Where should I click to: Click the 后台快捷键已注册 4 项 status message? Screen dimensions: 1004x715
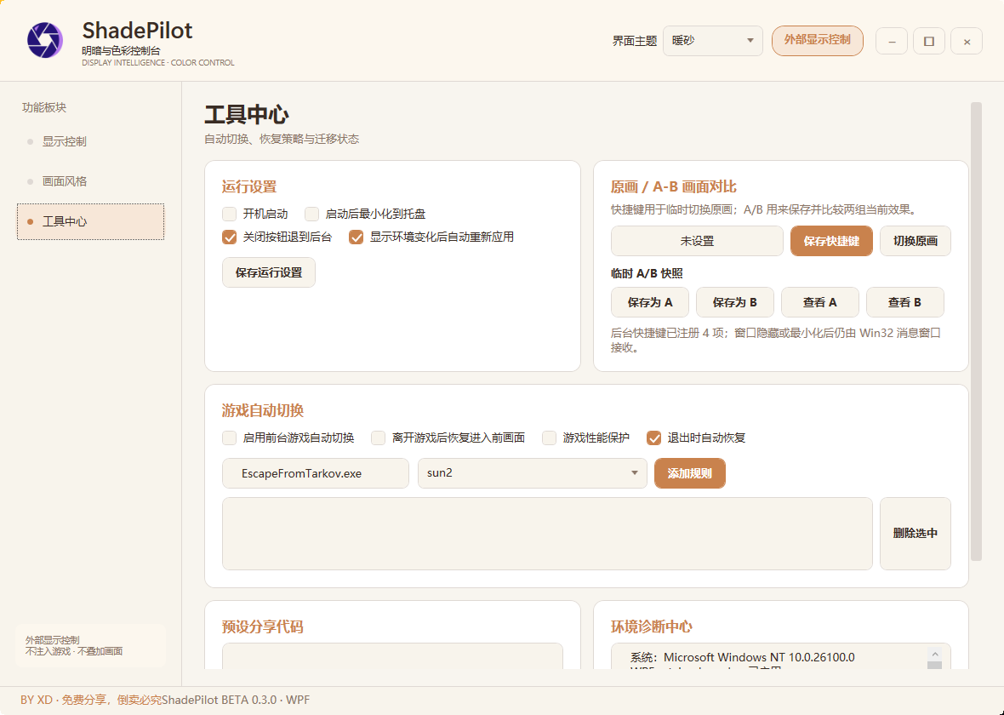point(775,340)
